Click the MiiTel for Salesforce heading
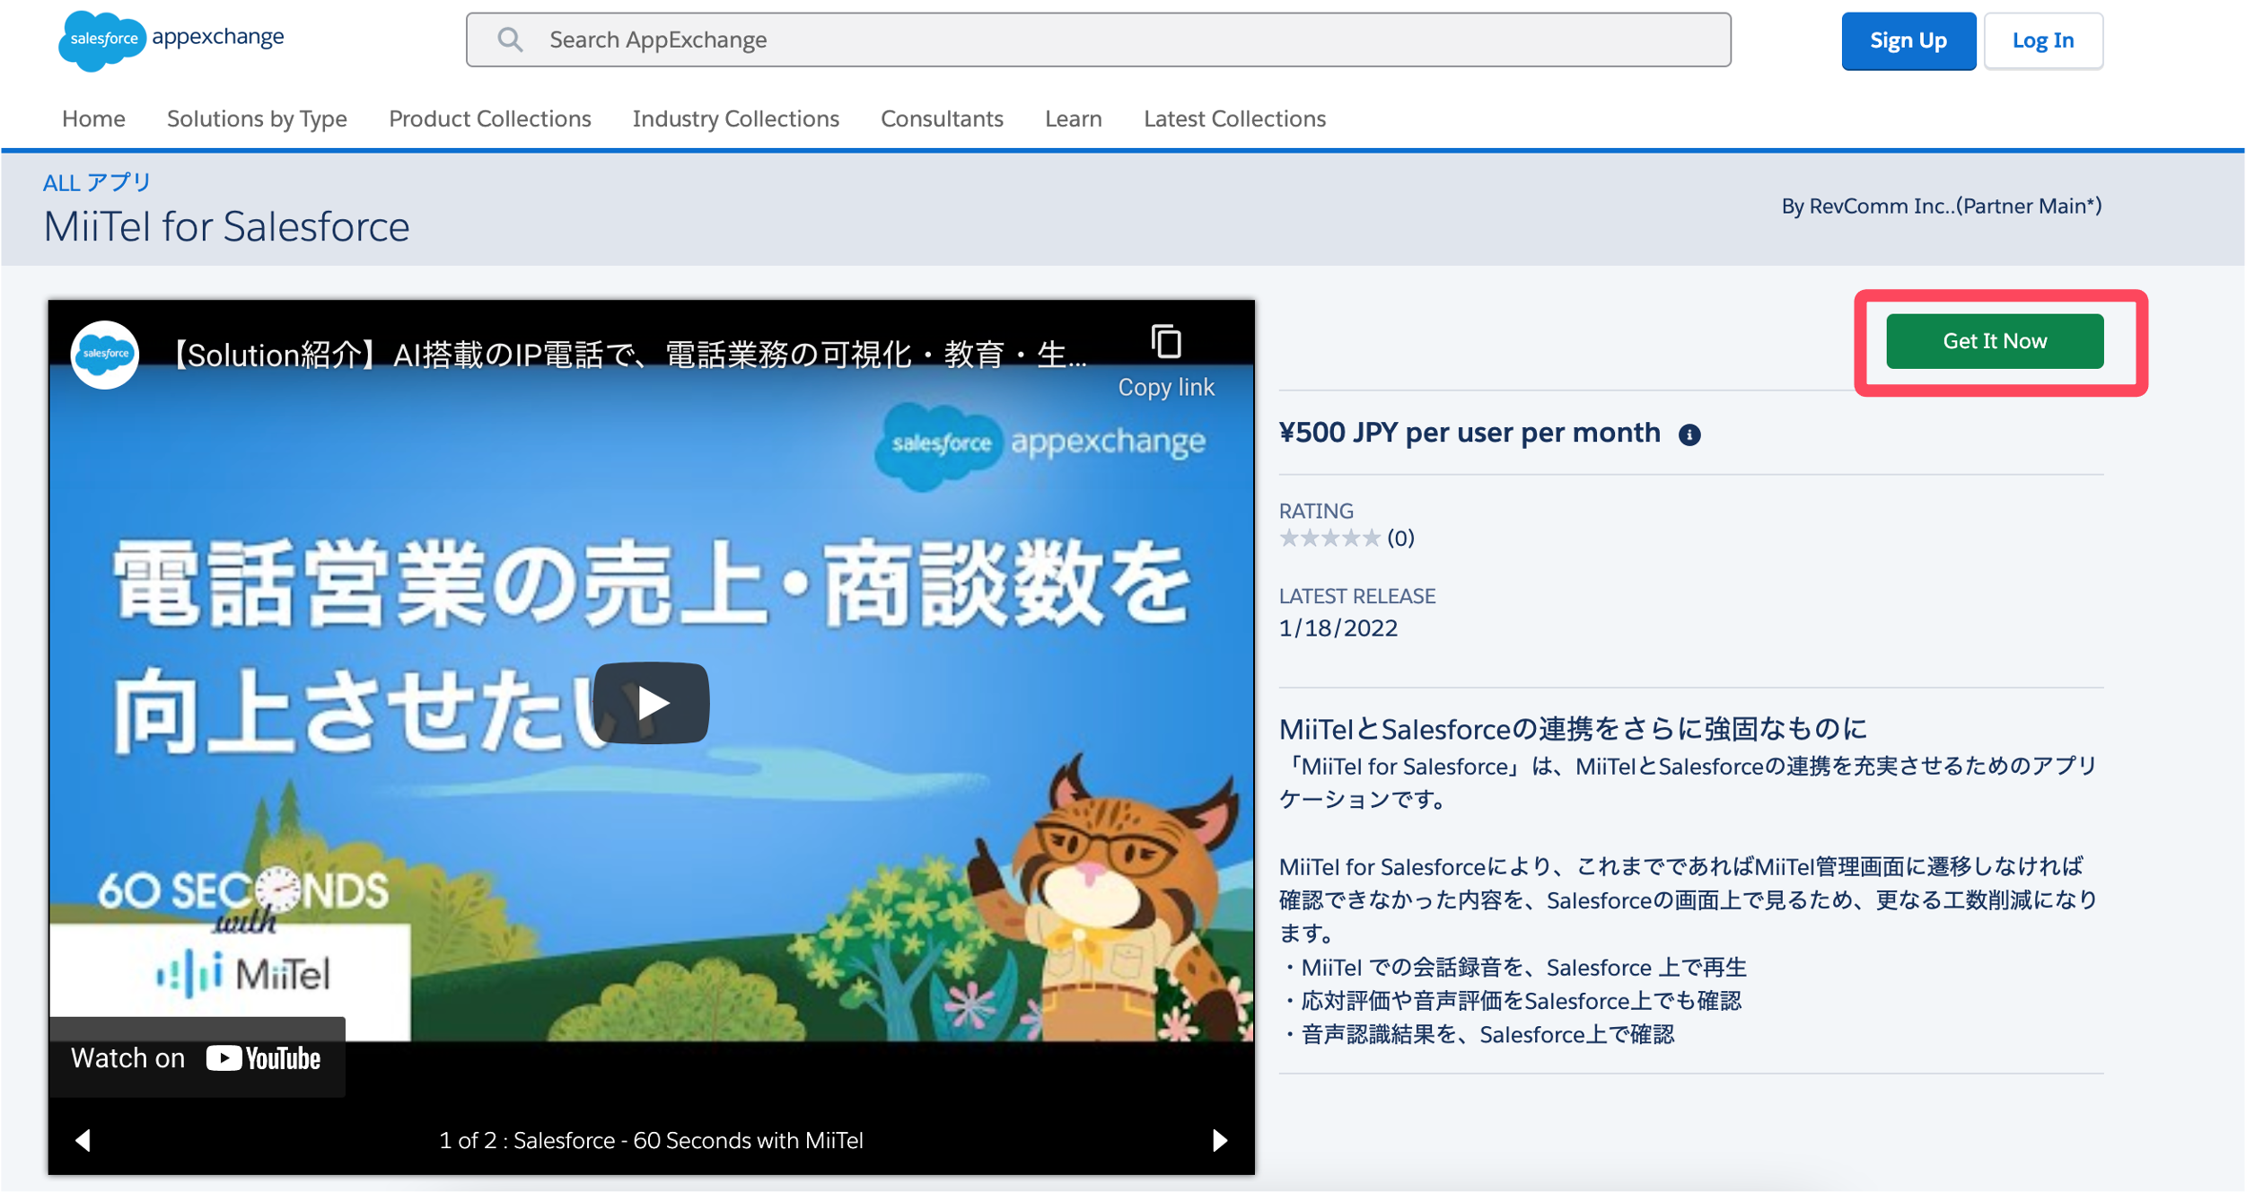 [226, 226]
